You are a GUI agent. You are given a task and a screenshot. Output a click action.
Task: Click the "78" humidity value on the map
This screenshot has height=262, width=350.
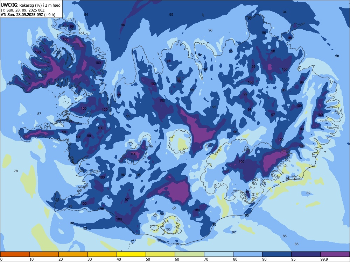[x=16, y=171]
